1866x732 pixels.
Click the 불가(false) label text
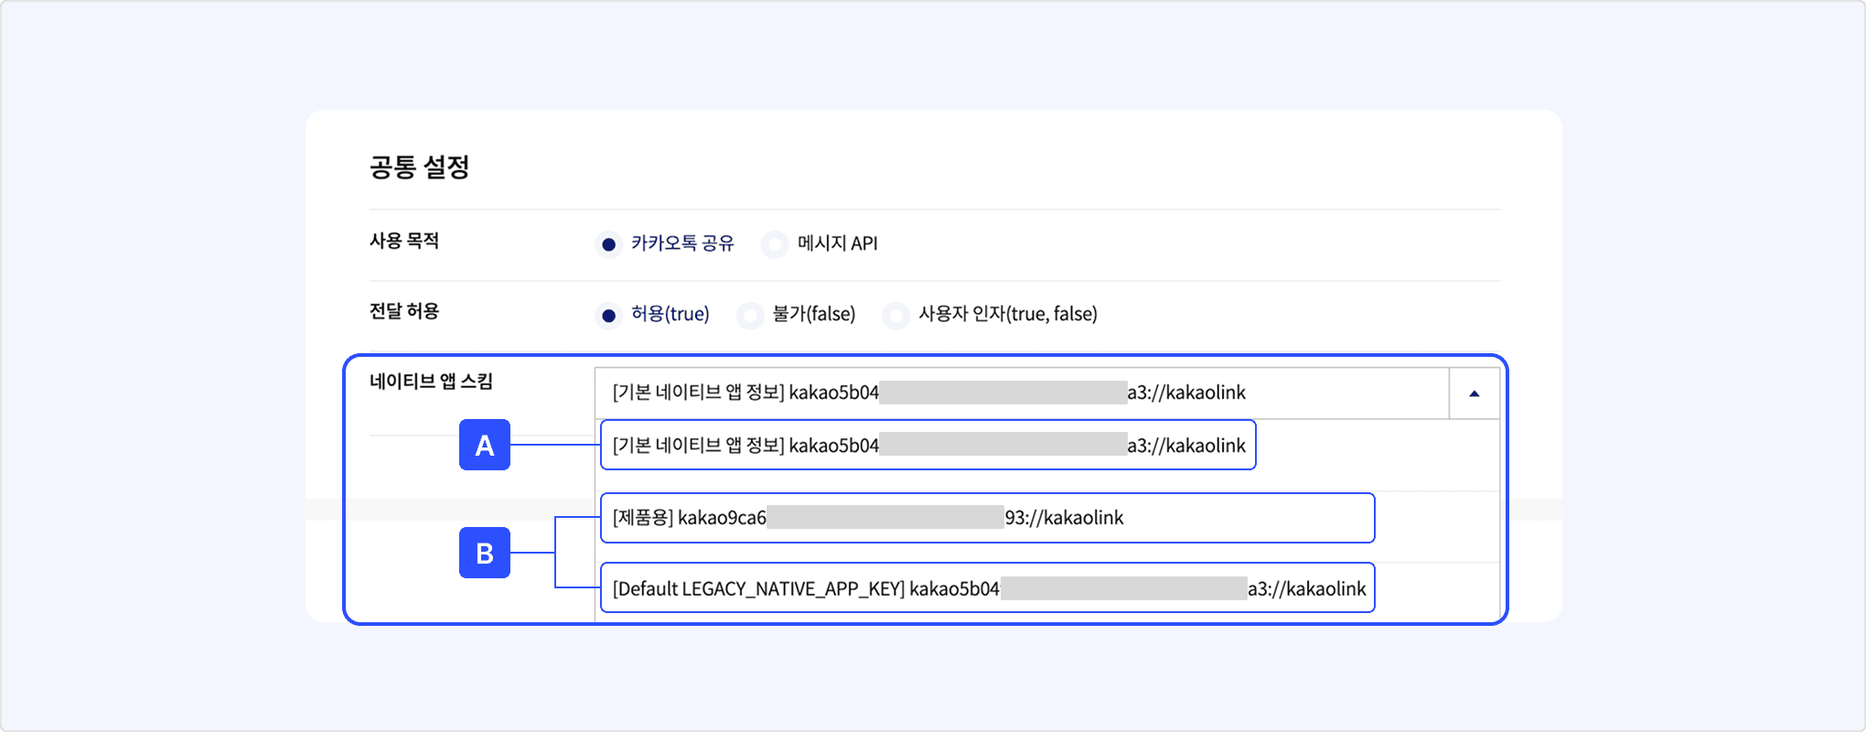pyautogui.click(x=813, y=314)
